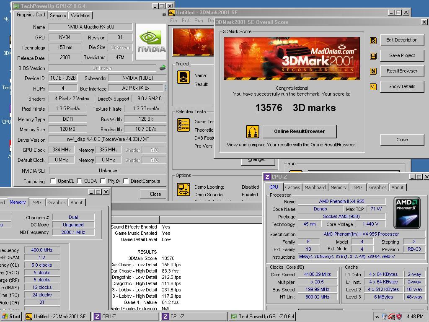Click the ResultBrowser icon
The height and width of the screenshot is (322, 429).
(373, 71)
